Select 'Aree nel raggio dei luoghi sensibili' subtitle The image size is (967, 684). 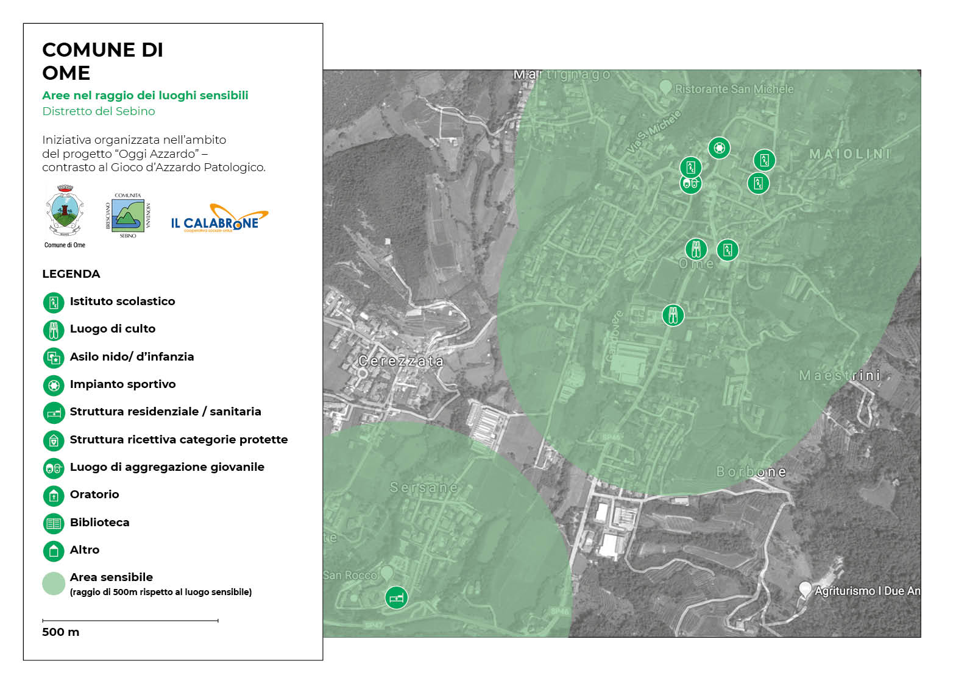pyautogui.click(x=145, y=95)
